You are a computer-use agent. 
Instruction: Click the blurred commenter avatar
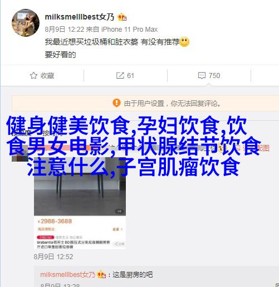(20, 153)
